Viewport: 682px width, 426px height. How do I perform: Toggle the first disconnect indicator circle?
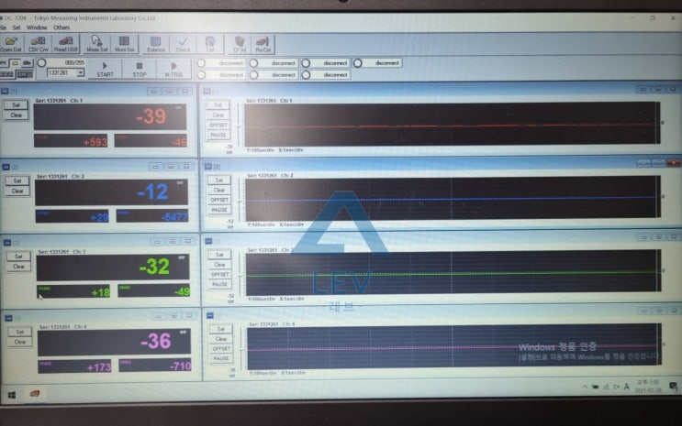coord(201,63)
